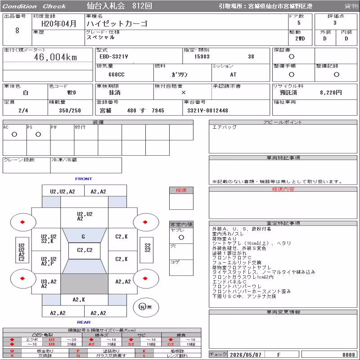This screenshot has height=360, width=360.
Task: Select lot number 8 under 出品番号
Action: tap(17, 30)
